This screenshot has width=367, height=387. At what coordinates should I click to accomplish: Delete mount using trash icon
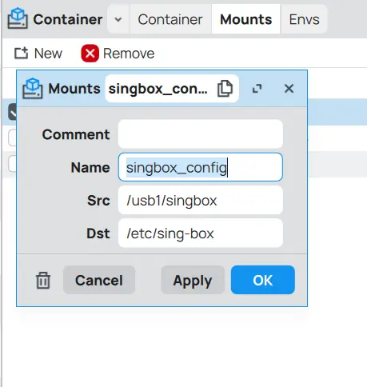[x=43, y=280]
